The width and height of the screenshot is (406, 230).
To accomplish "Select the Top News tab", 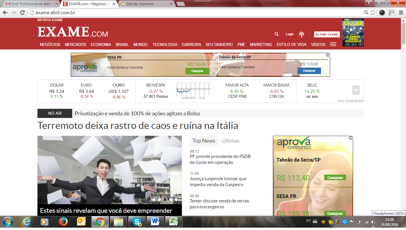I will (x=204, y=141).
